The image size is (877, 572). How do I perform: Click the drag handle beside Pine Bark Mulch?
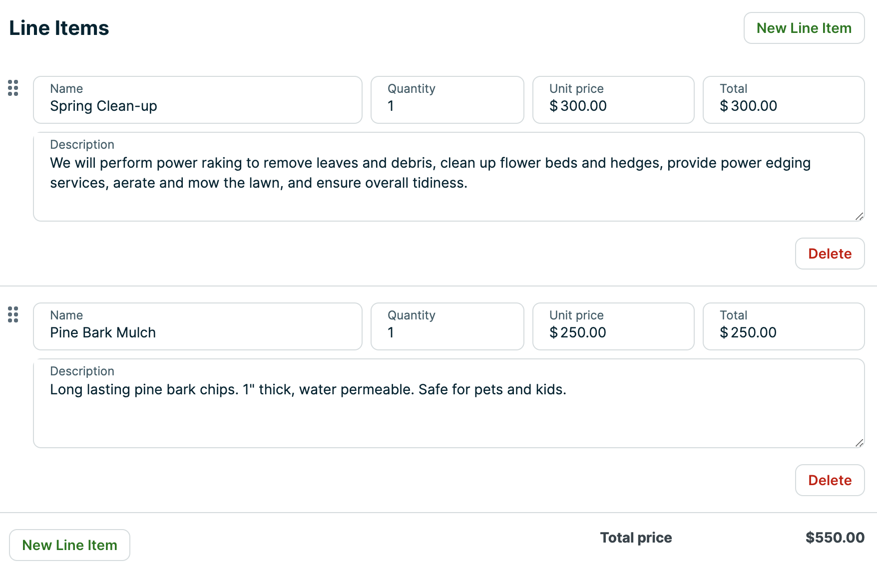point(13,315)
